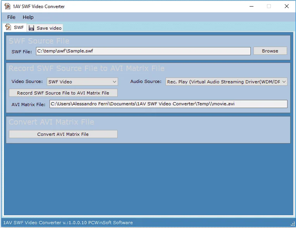The image size is (296, 228).
Task: Expand the Audio Source dropdown
Action: (x=226, y=82)
